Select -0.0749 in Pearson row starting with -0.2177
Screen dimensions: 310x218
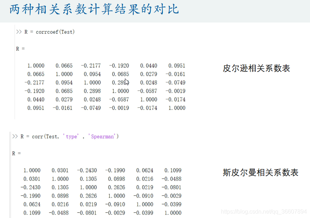[175, 82]
